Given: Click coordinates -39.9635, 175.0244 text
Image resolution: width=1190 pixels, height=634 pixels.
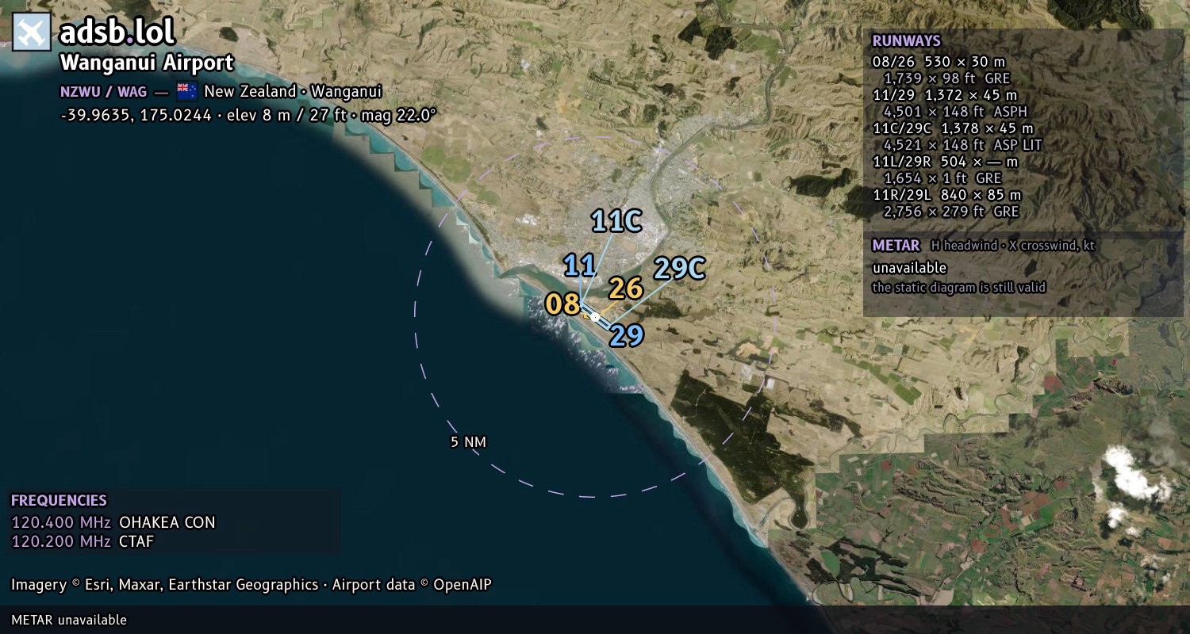Looking at the screenshot, I should (x=136, y=115).
